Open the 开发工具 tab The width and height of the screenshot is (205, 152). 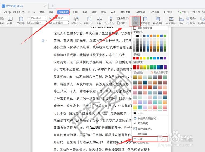coord(125,12)
